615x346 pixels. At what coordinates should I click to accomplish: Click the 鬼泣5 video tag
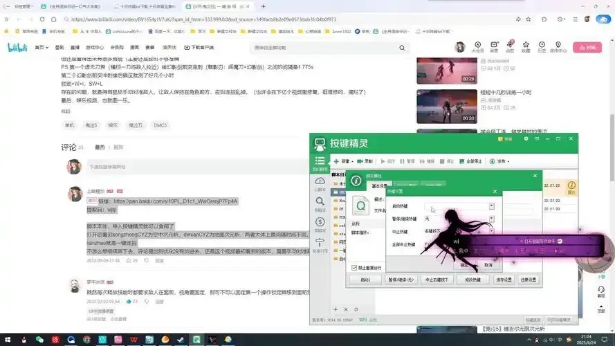[91, 125]
